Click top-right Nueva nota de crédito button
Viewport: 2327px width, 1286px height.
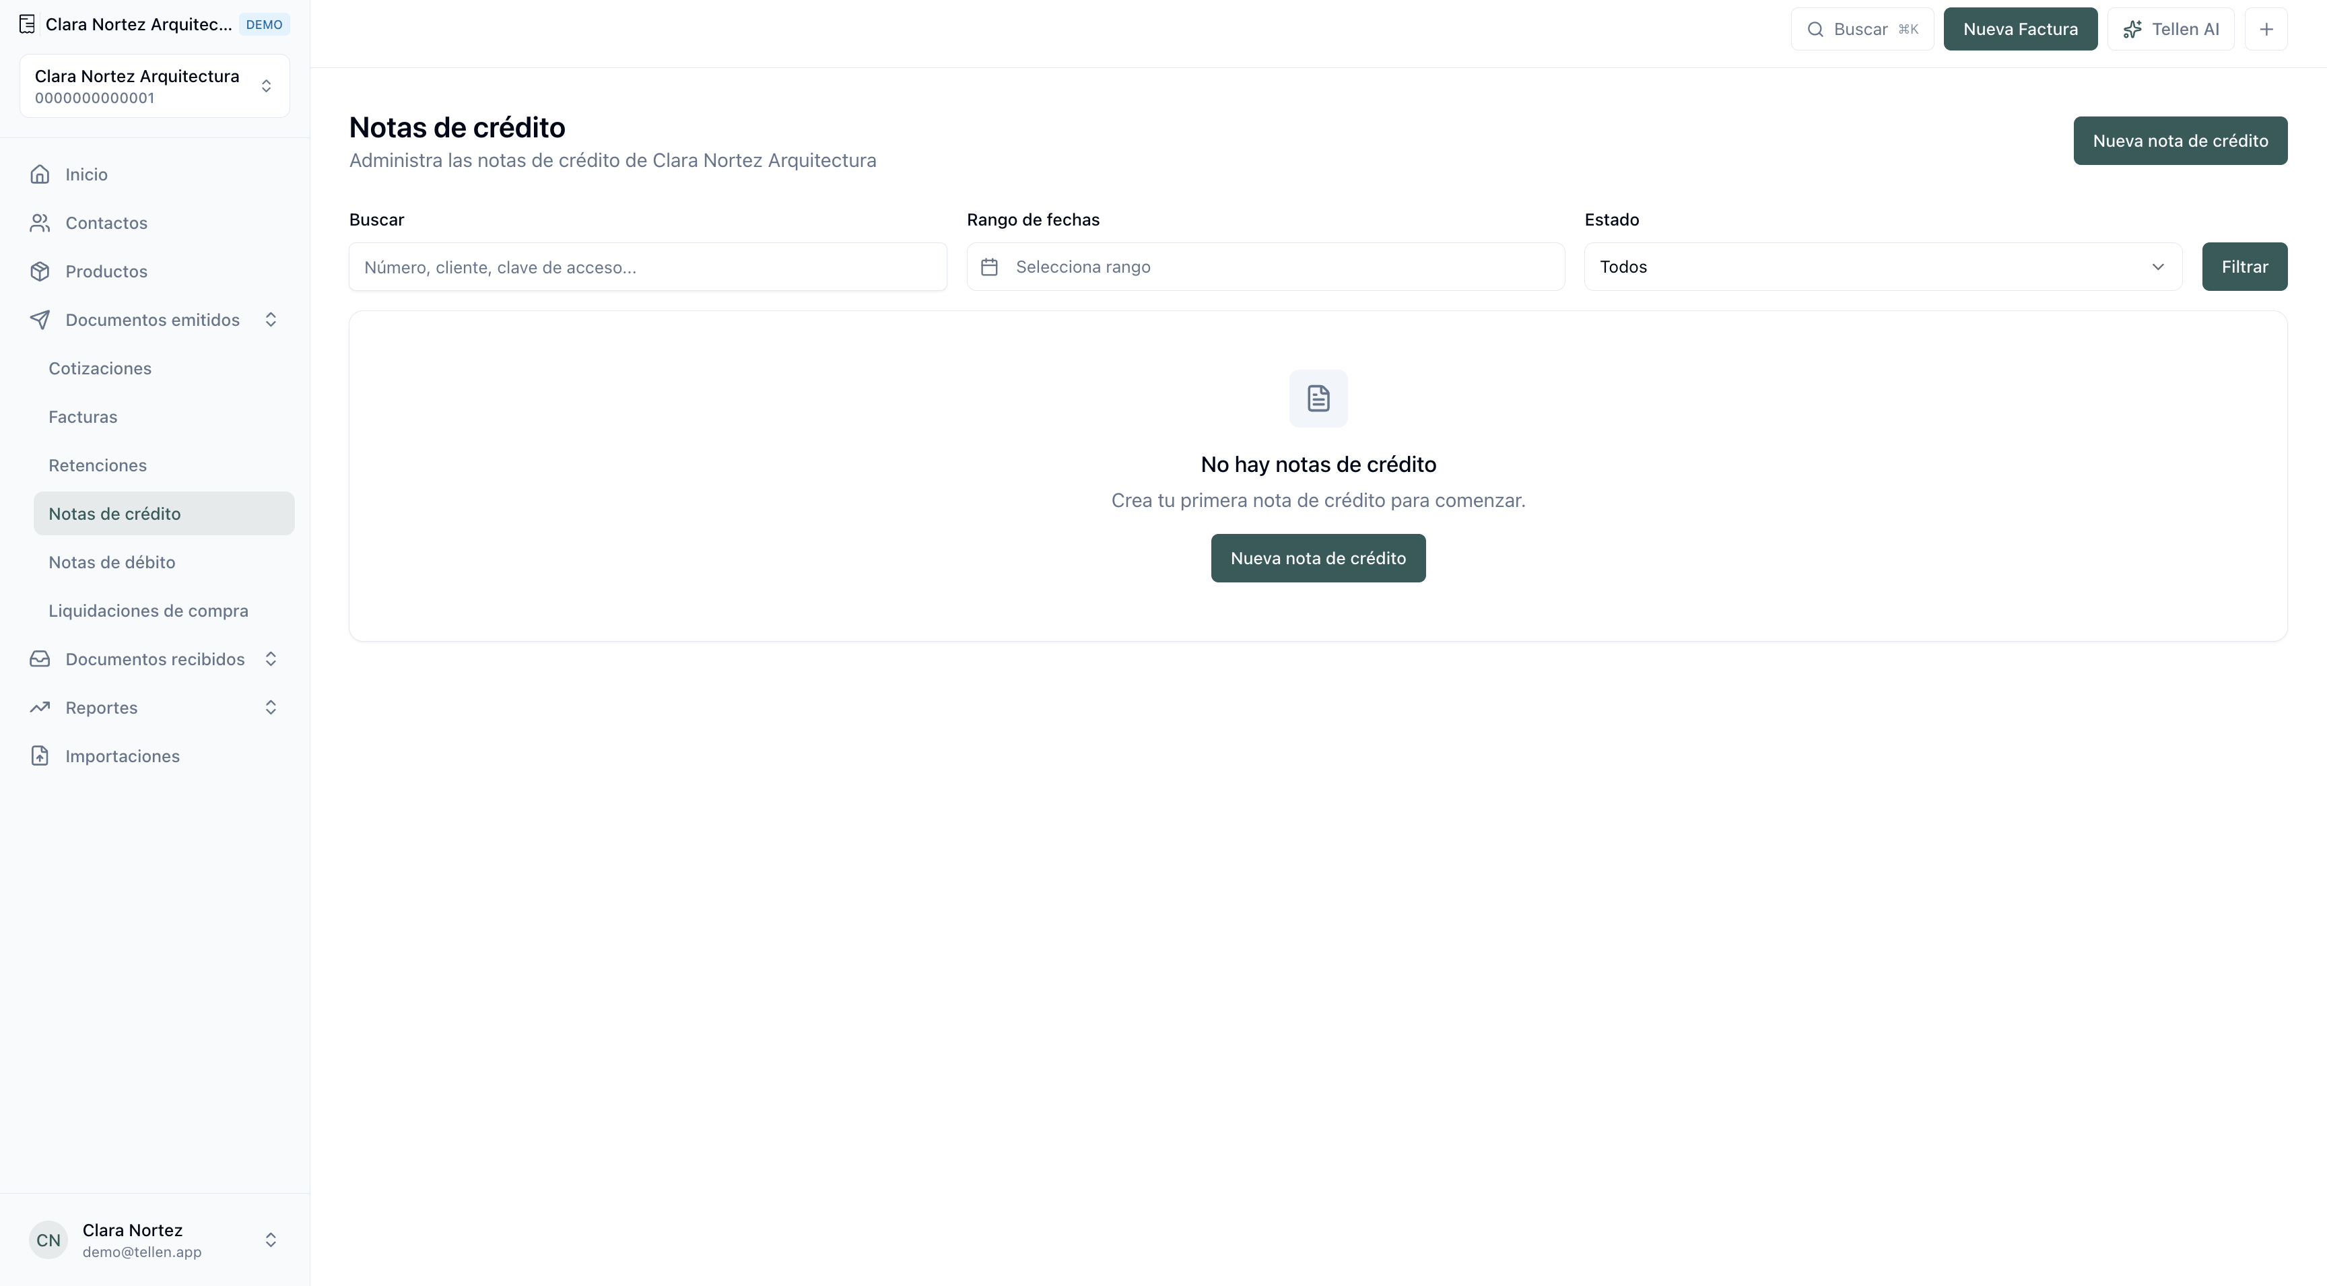tap(2180, 141)
